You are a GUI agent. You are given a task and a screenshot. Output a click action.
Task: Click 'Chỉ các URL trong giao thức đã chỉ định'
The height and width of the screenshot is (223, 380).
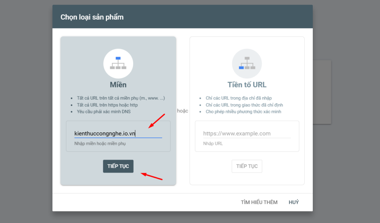(x=244, y=105)
